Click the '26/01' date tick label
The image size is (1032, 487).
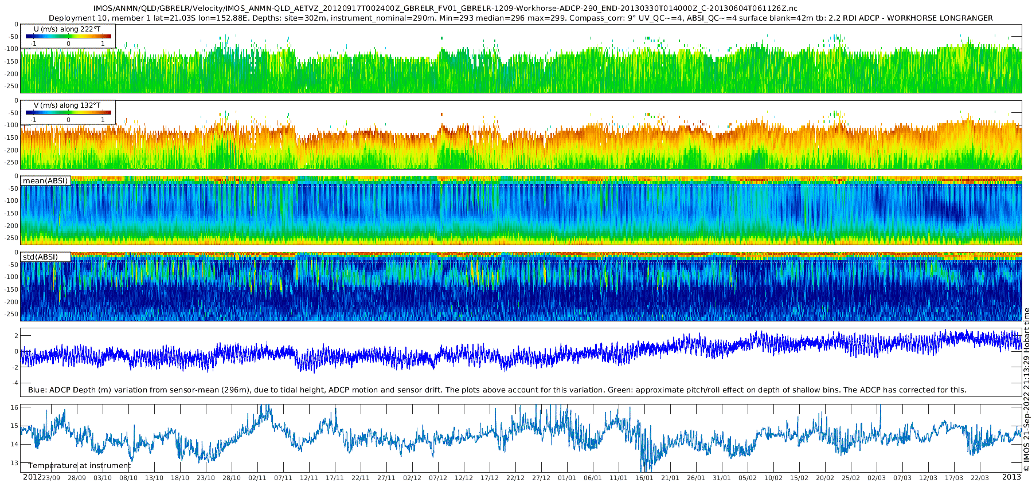coord(696,478)
